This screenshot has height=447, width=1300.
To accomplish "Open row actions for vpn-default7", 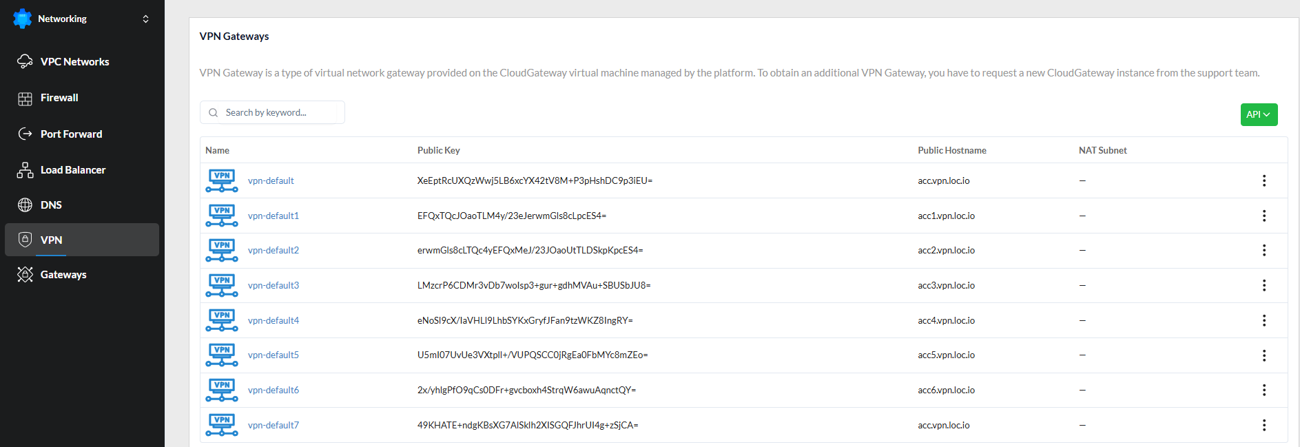I will pos(1263,425).
